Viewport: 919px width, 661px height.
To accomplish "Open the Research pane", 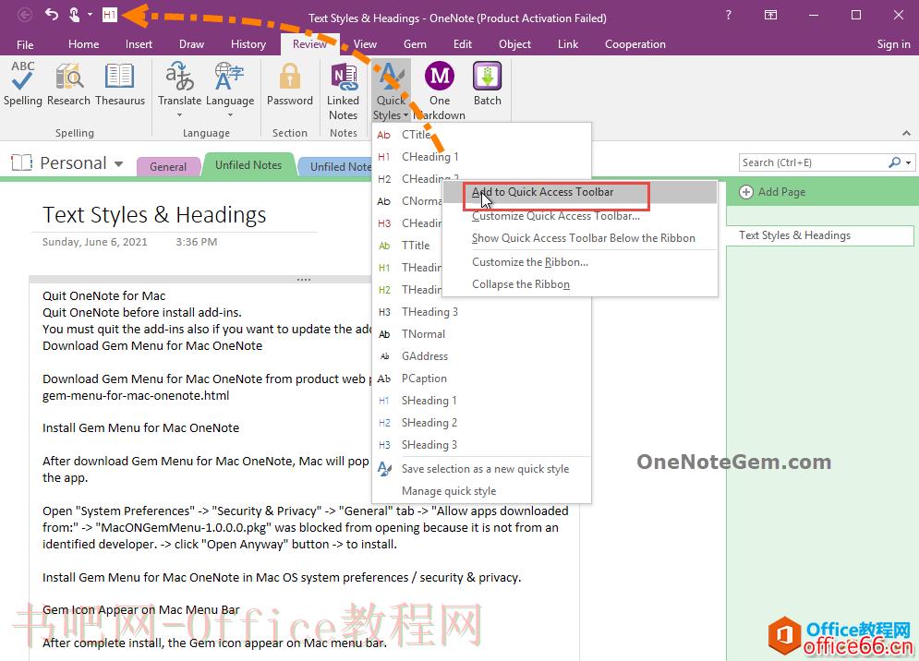I will [68, 84].
